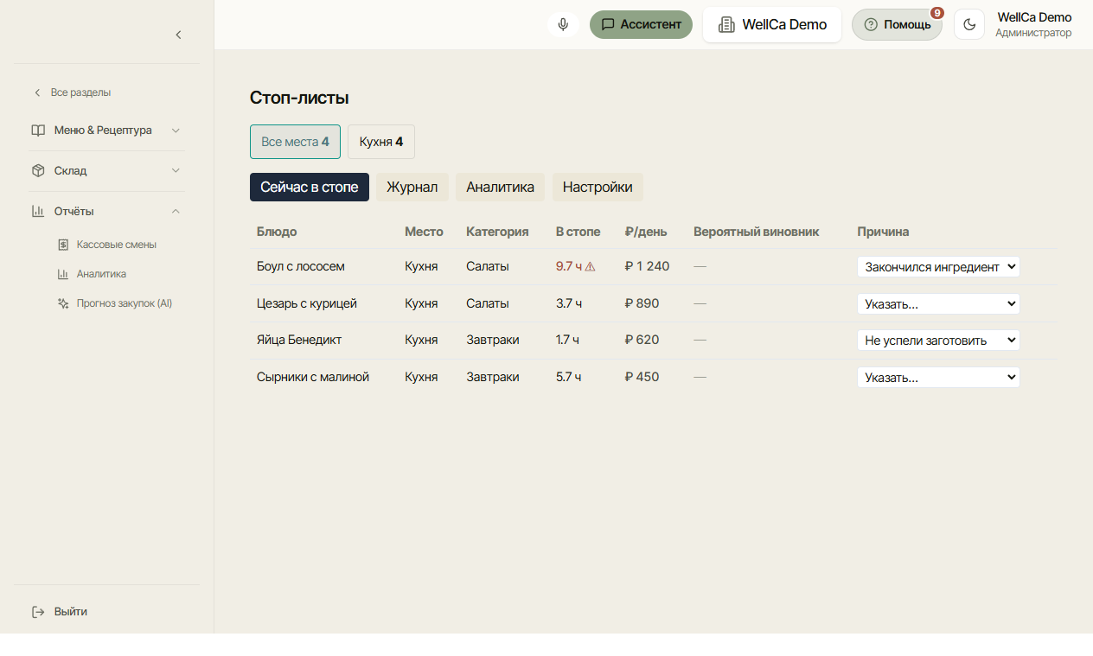1093x656 pixels.
Task: Click the chart icon beside Аналитика in sidebar
Action: 63,274
